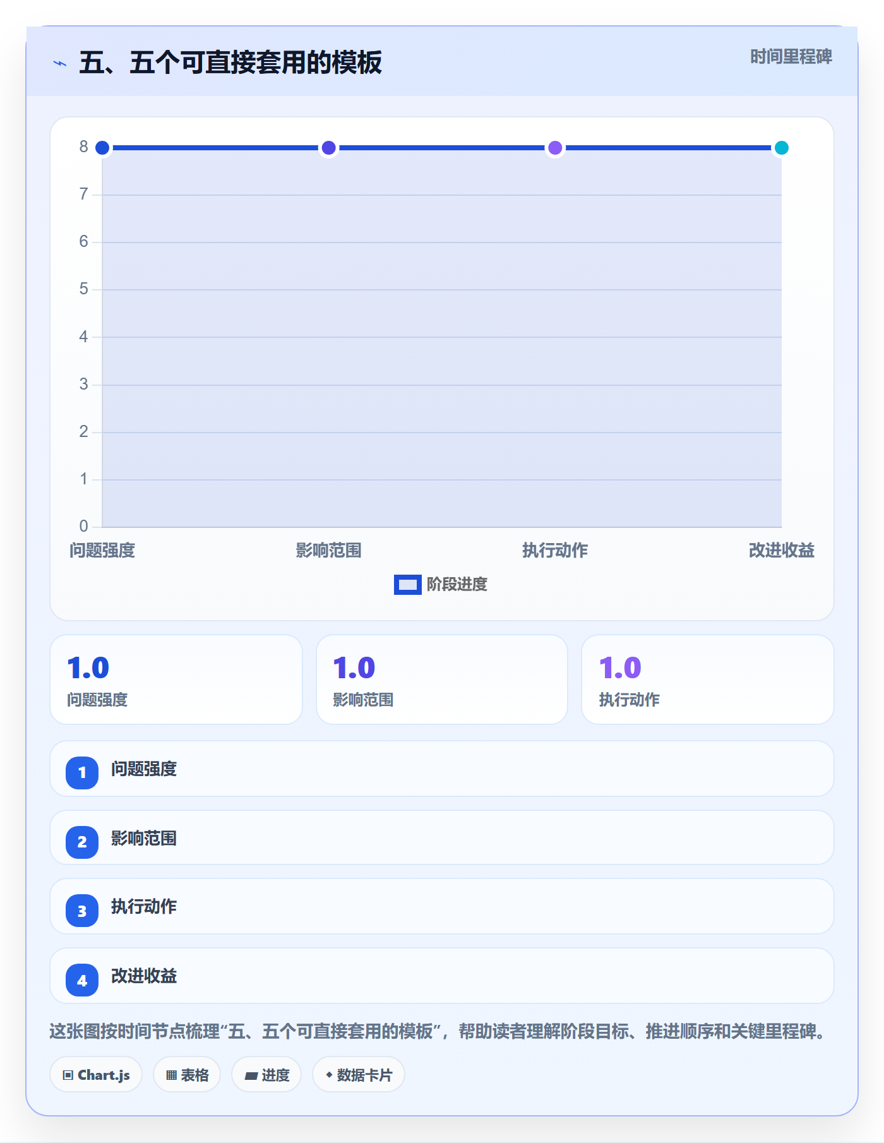Click step badge number 1
Screen dimensions: 884x1143
point(82,772)
